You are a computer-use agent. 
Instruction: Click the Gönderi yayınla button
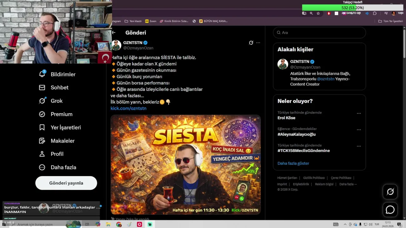click(x=66, y=183)
